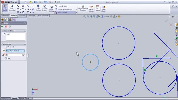Click the confirmation corner red X

tap(171, 25)
